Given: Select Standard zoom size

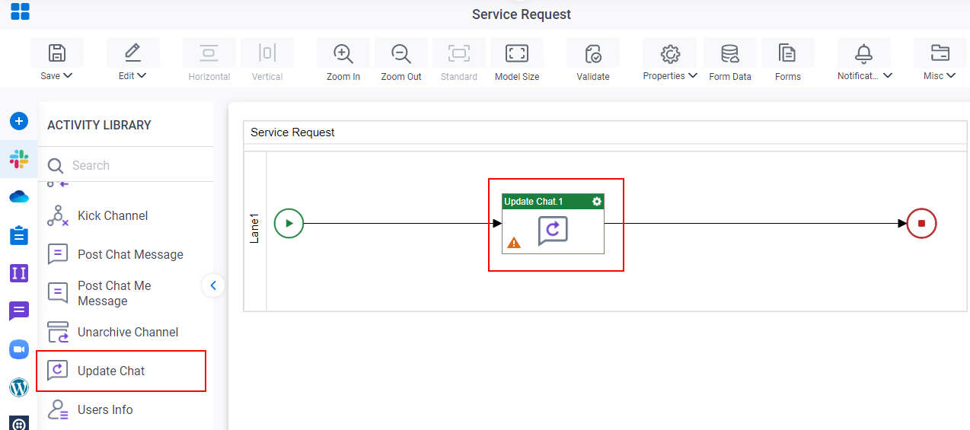Looking at the screenshot, I should tap(459, 60).
